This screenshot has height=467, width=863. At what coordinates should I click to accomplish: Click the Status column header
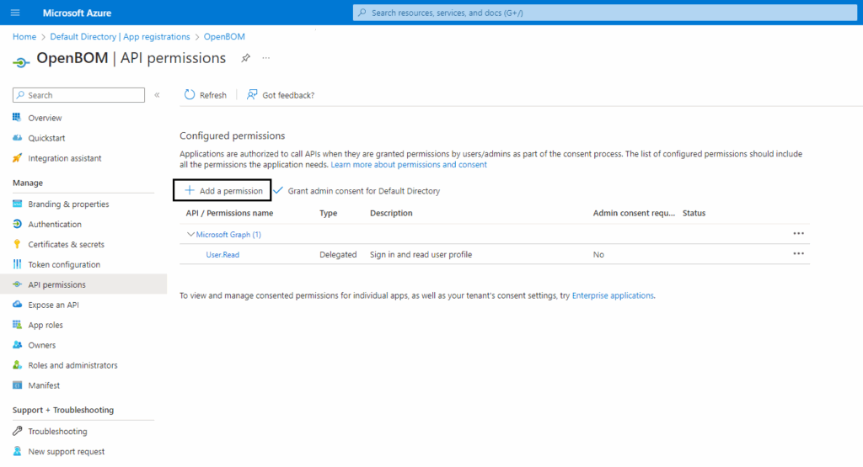pos(694,213)
